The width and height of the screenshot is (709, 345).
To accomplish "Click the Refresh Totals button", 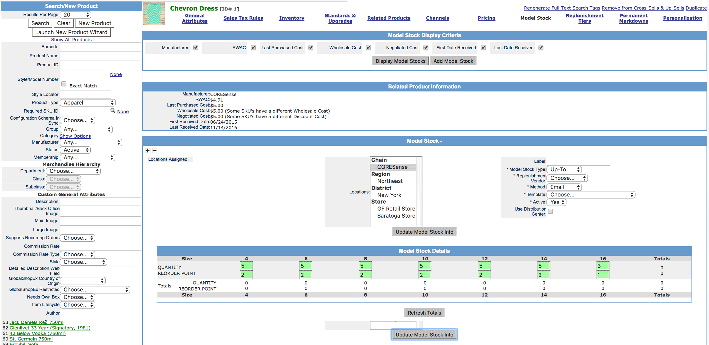I will click(424, 313).
